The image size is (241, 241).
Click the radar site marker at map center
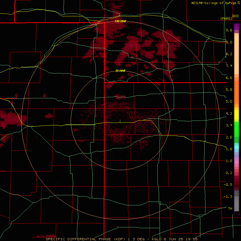[x=120, y=121]
